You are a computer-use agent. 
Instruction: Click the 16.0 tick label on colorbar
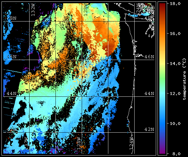click(x=175, y=34)
